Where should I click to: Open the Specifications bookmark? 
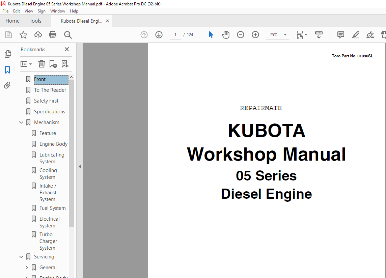click(x=50, y=112)
